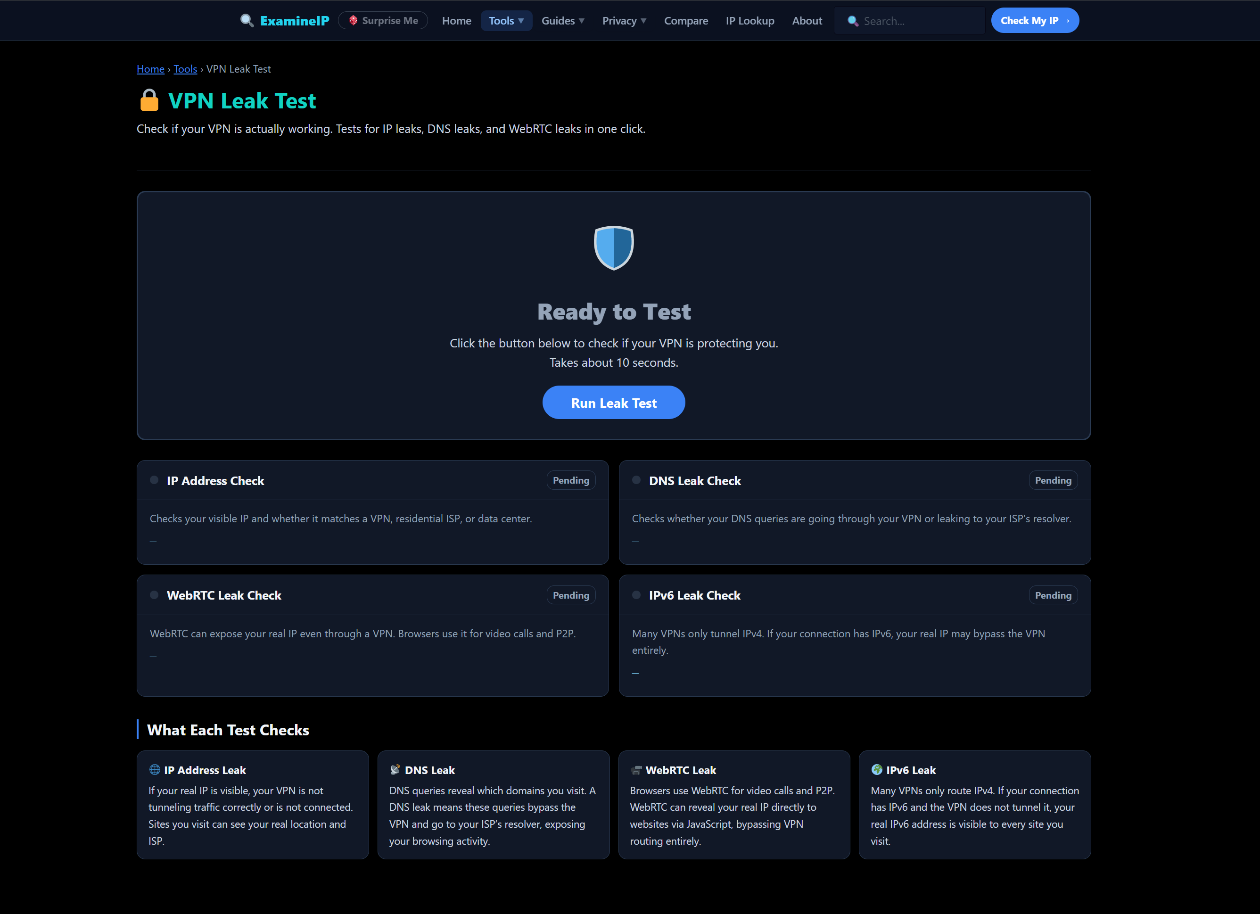Follow the Tools breadcrumb link
Image resolution: width=1260 pixels, height=914 pixels.
coord(185,69)
